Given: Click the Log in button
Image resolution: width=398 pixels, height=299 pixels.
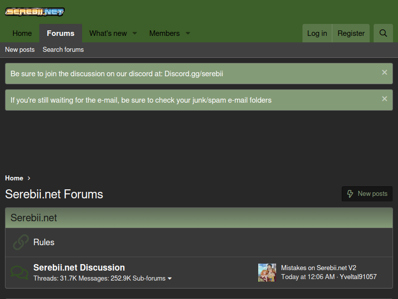Looking at the screenshot, I should coord(317,33).
